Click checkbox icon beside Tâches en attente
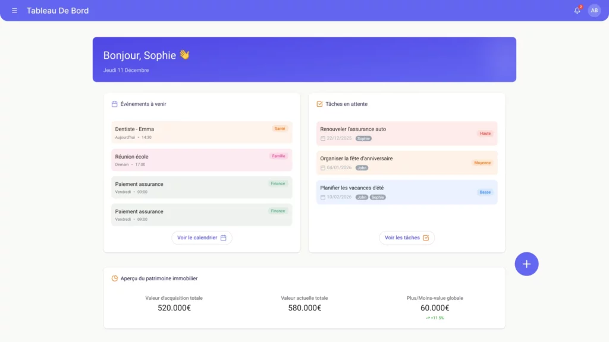Viewport: 609px width, 342px height. (319, 104)
